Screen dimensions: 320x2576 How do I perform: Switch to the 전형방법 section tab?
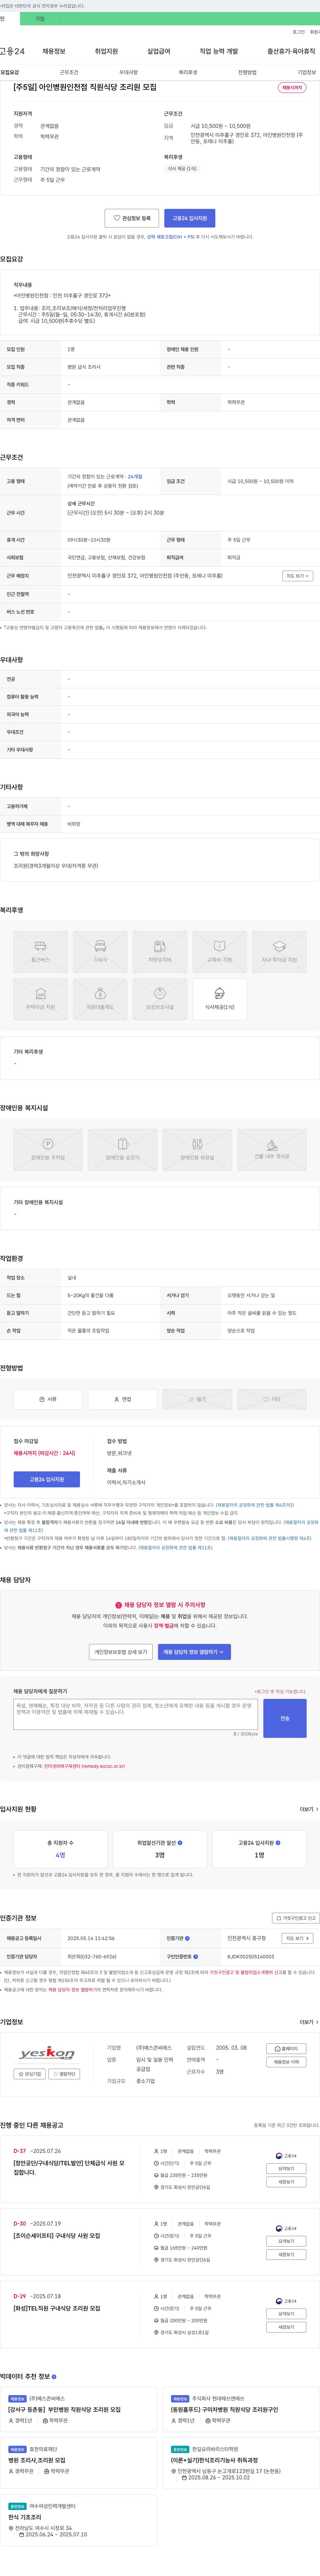tap(247, 72)
